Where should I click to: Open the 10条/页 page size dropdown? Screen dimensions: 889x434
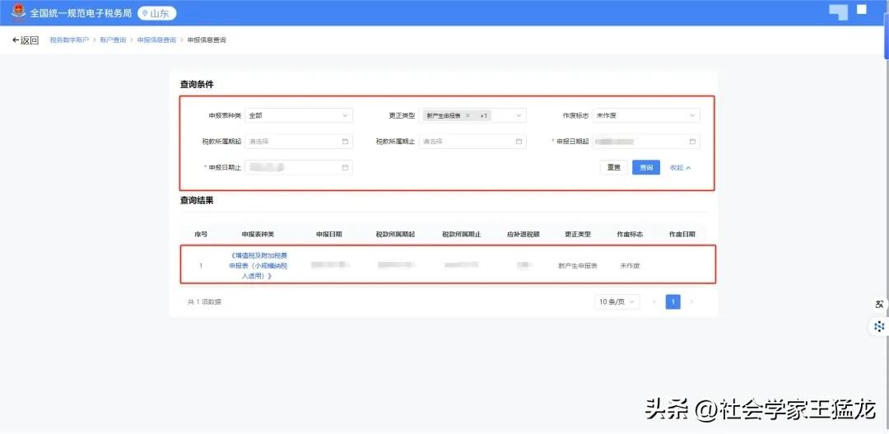point(617,302)
